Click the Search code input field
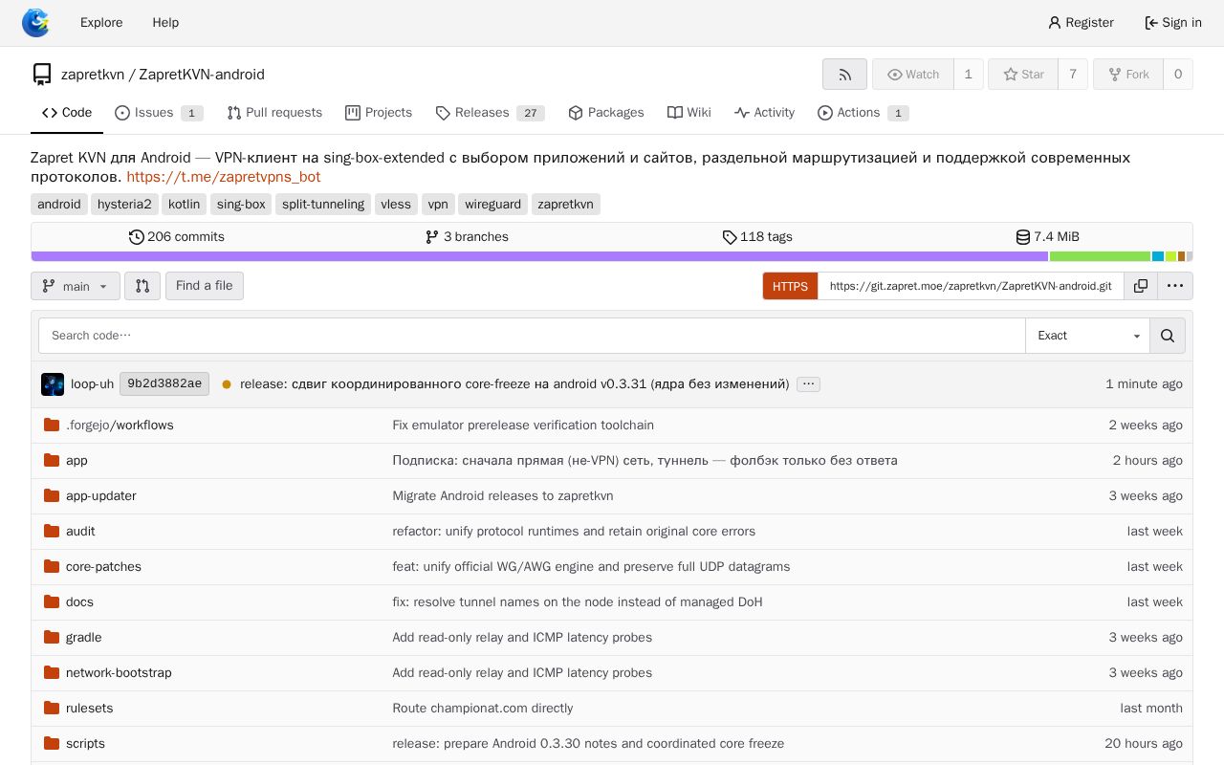Screen dimensions: 1224x765 pyautogui.click(x=532, y=336)
